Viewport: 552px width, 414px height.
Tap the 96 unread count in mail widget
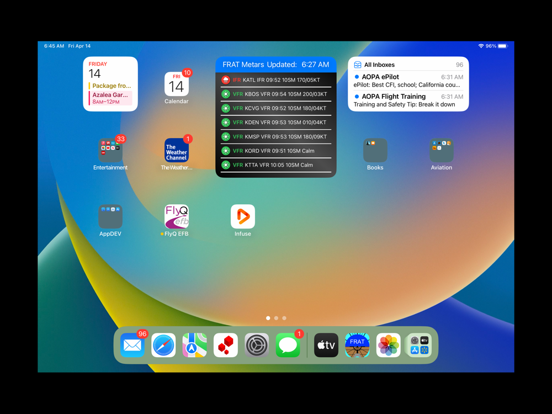[459, 65]
